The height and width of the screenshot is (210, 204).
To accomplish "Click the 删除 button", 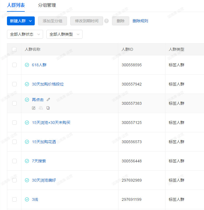I will [121, 21].
